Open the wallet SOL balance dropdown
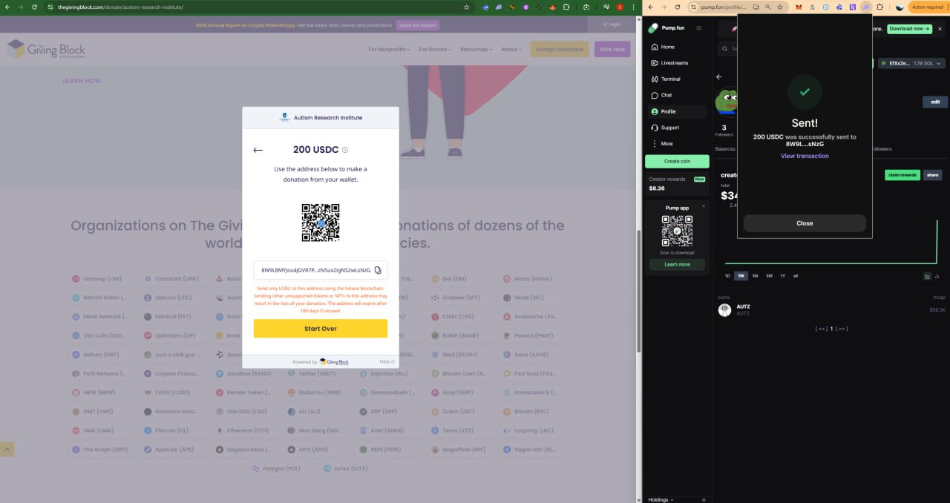This screenshot has height=503, width=950. 910,63
